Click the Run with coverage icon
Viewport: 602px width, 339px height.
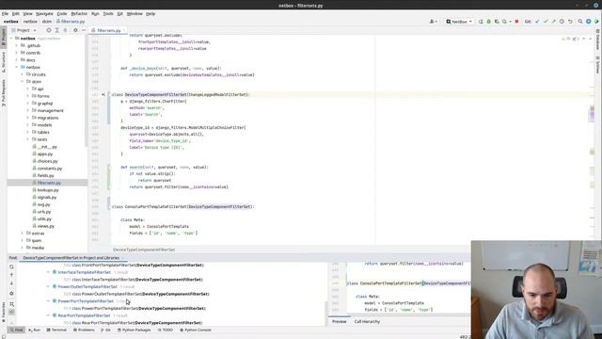click(497, 22)
